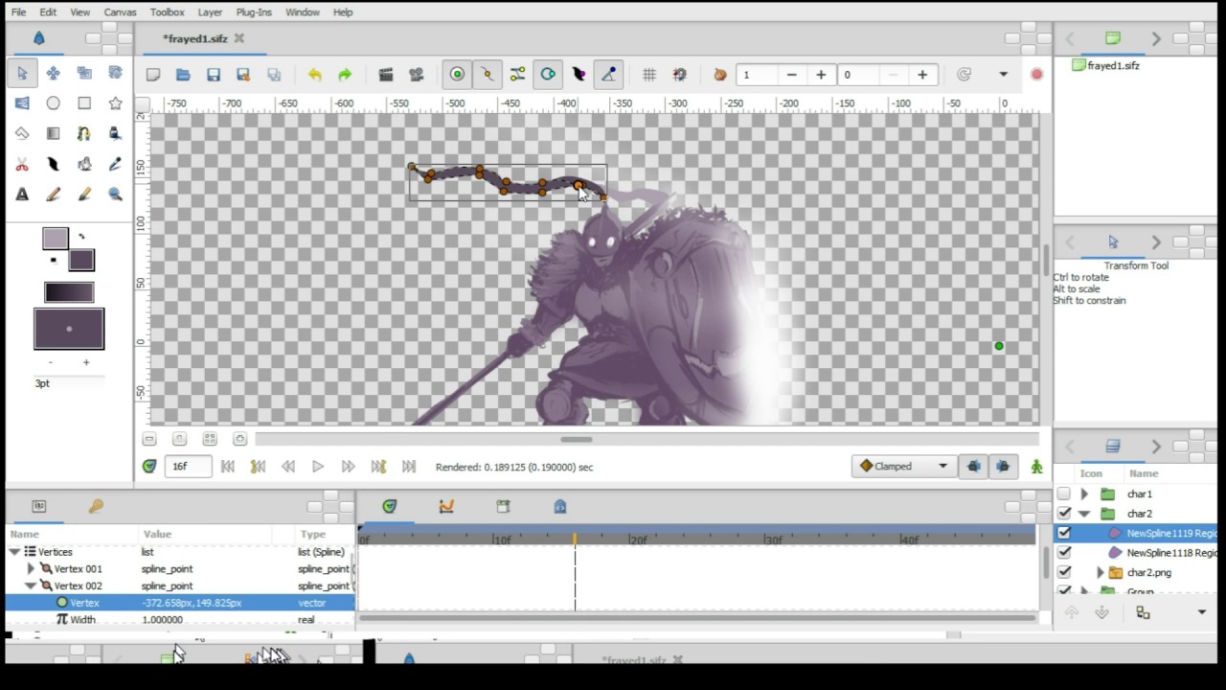This screenshot has width=1226, height=690.
Task: Select the Draw pencil tool
Action: point(54,194)
